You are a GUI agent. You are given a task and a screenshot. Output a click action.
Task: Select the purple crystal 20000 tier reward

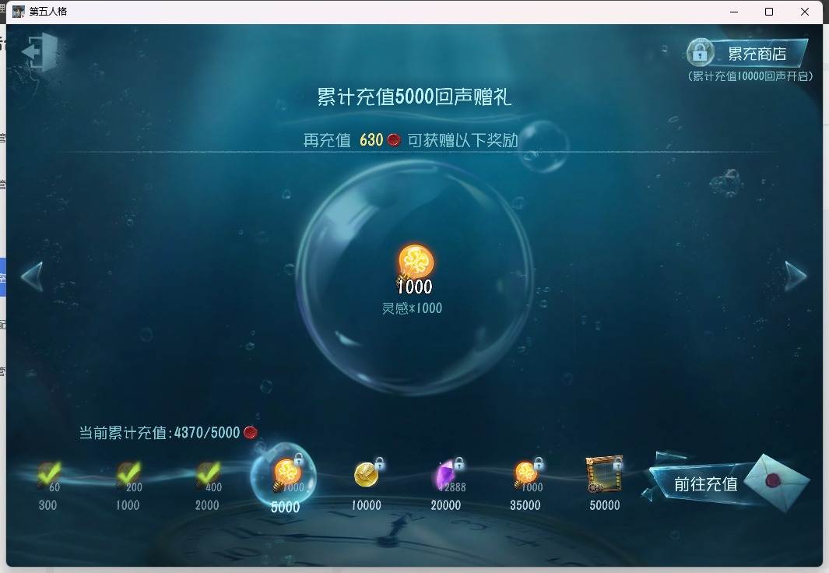pyautogui.click(x=446, y=474)
